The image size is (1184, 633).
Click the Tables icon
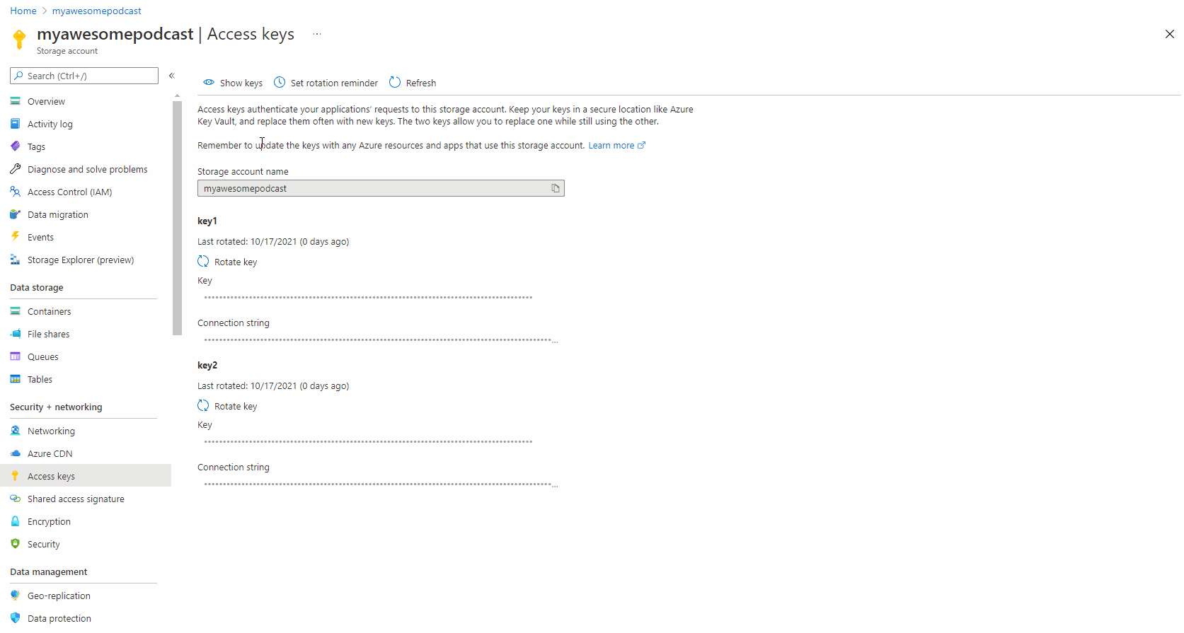15,379
